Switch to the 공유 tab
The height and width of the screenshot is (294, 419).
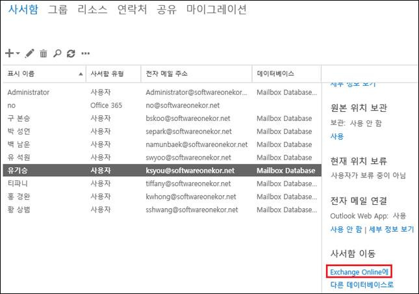[x=167, y=9]
